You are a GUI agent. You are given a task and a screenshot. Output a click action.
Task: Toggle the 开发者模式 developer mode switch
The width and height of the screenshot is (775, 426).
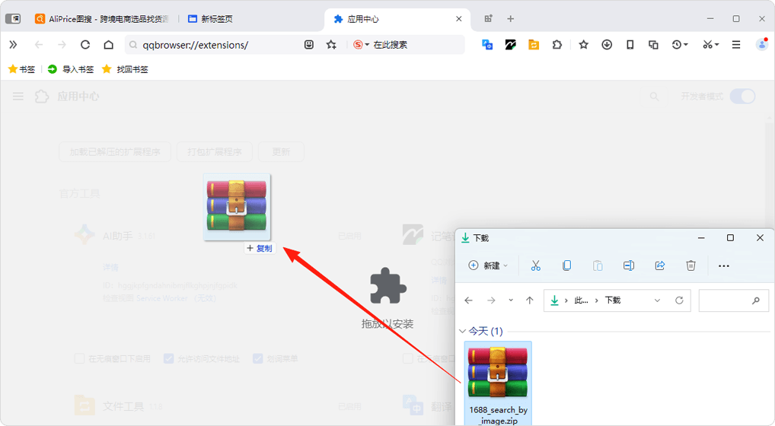tap(742, 97)
